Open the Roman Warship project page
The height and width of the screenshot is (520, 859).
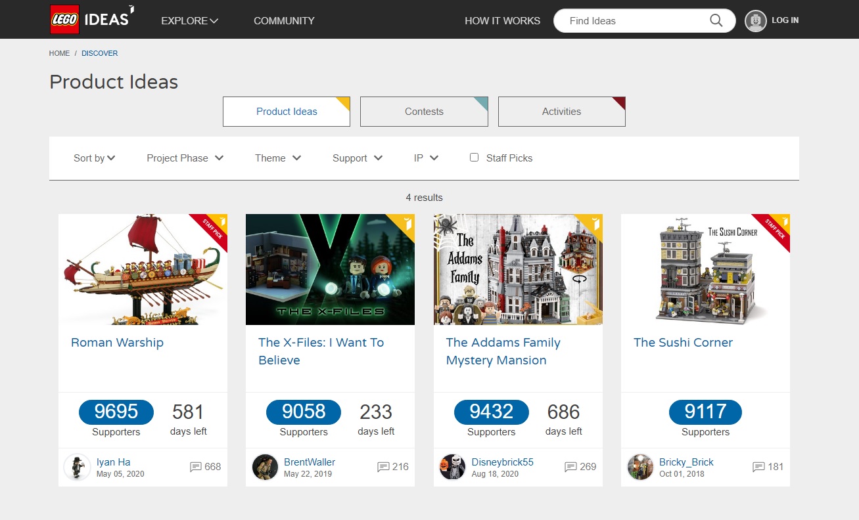tap(117, 342)
